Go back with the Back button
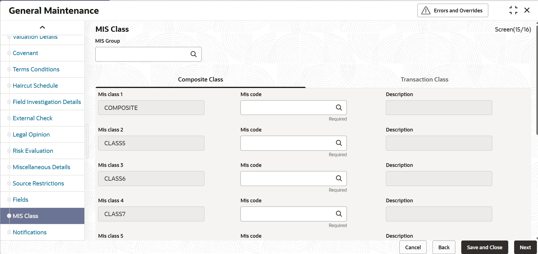The image size is (538, 254). [x=444, y=247]
